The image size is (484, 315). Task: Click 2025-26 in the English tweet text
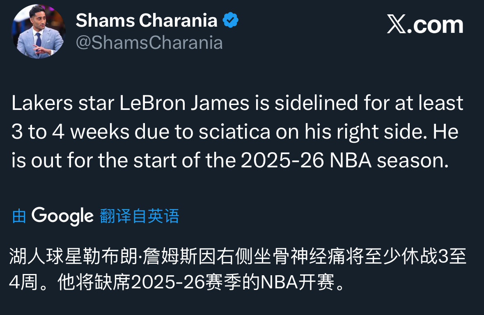pos(283,161)
